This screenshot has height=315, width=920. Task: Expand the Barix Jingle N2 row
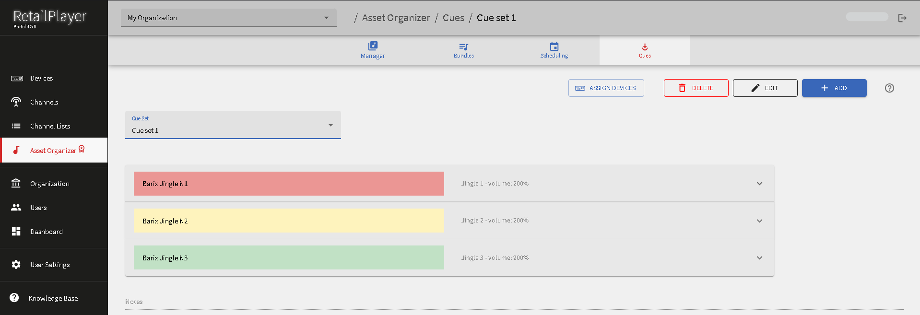759,221
